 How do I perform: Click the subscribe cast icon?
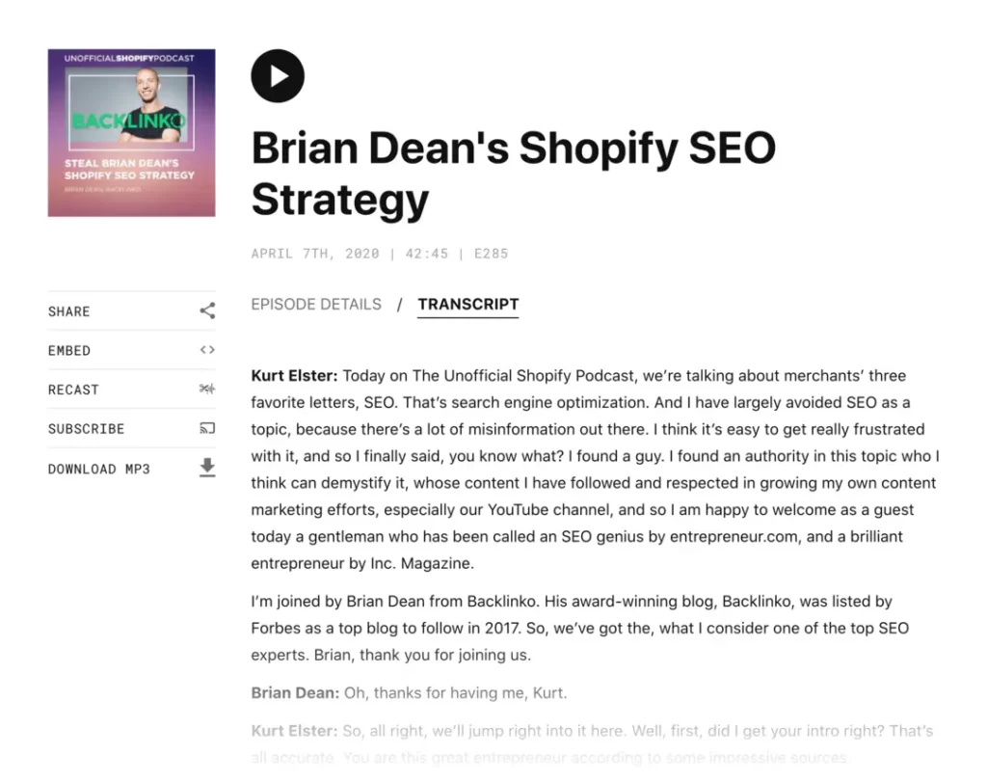[x=207, y=428]
